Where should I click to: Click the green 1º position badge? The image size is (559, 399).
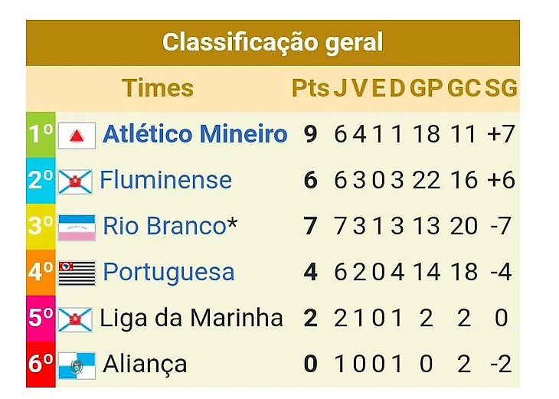click(x=41, y=135)
